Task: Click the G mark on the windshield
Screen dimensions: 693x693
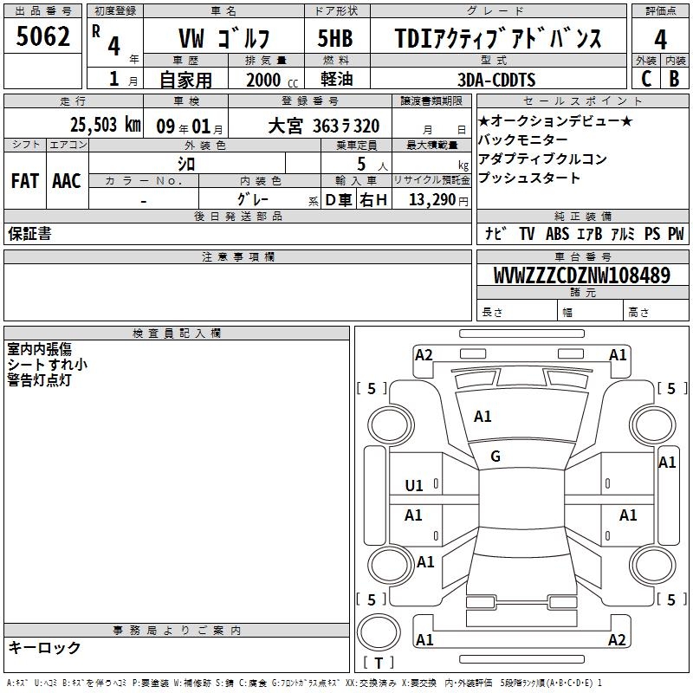Action: tap(495, 457)
